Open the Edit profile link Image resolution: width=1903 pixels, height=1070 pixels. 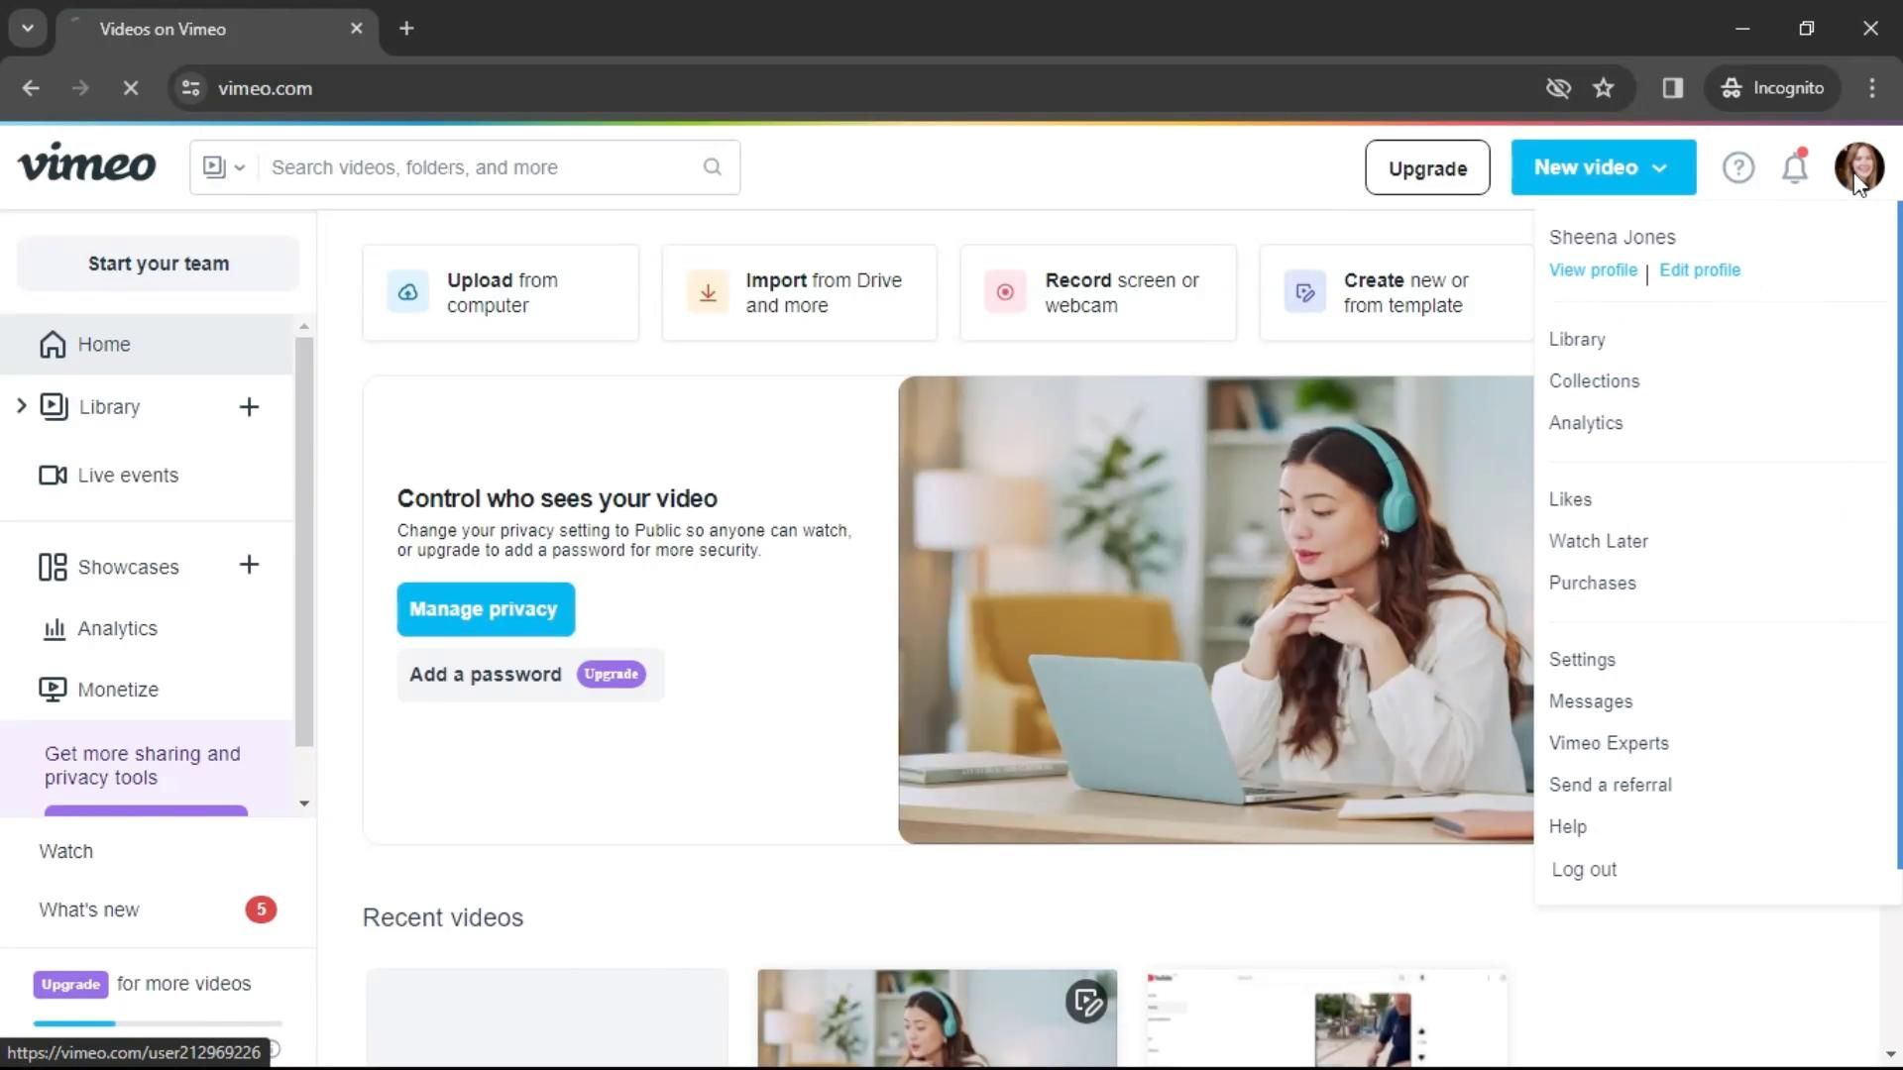(1699, 270)
